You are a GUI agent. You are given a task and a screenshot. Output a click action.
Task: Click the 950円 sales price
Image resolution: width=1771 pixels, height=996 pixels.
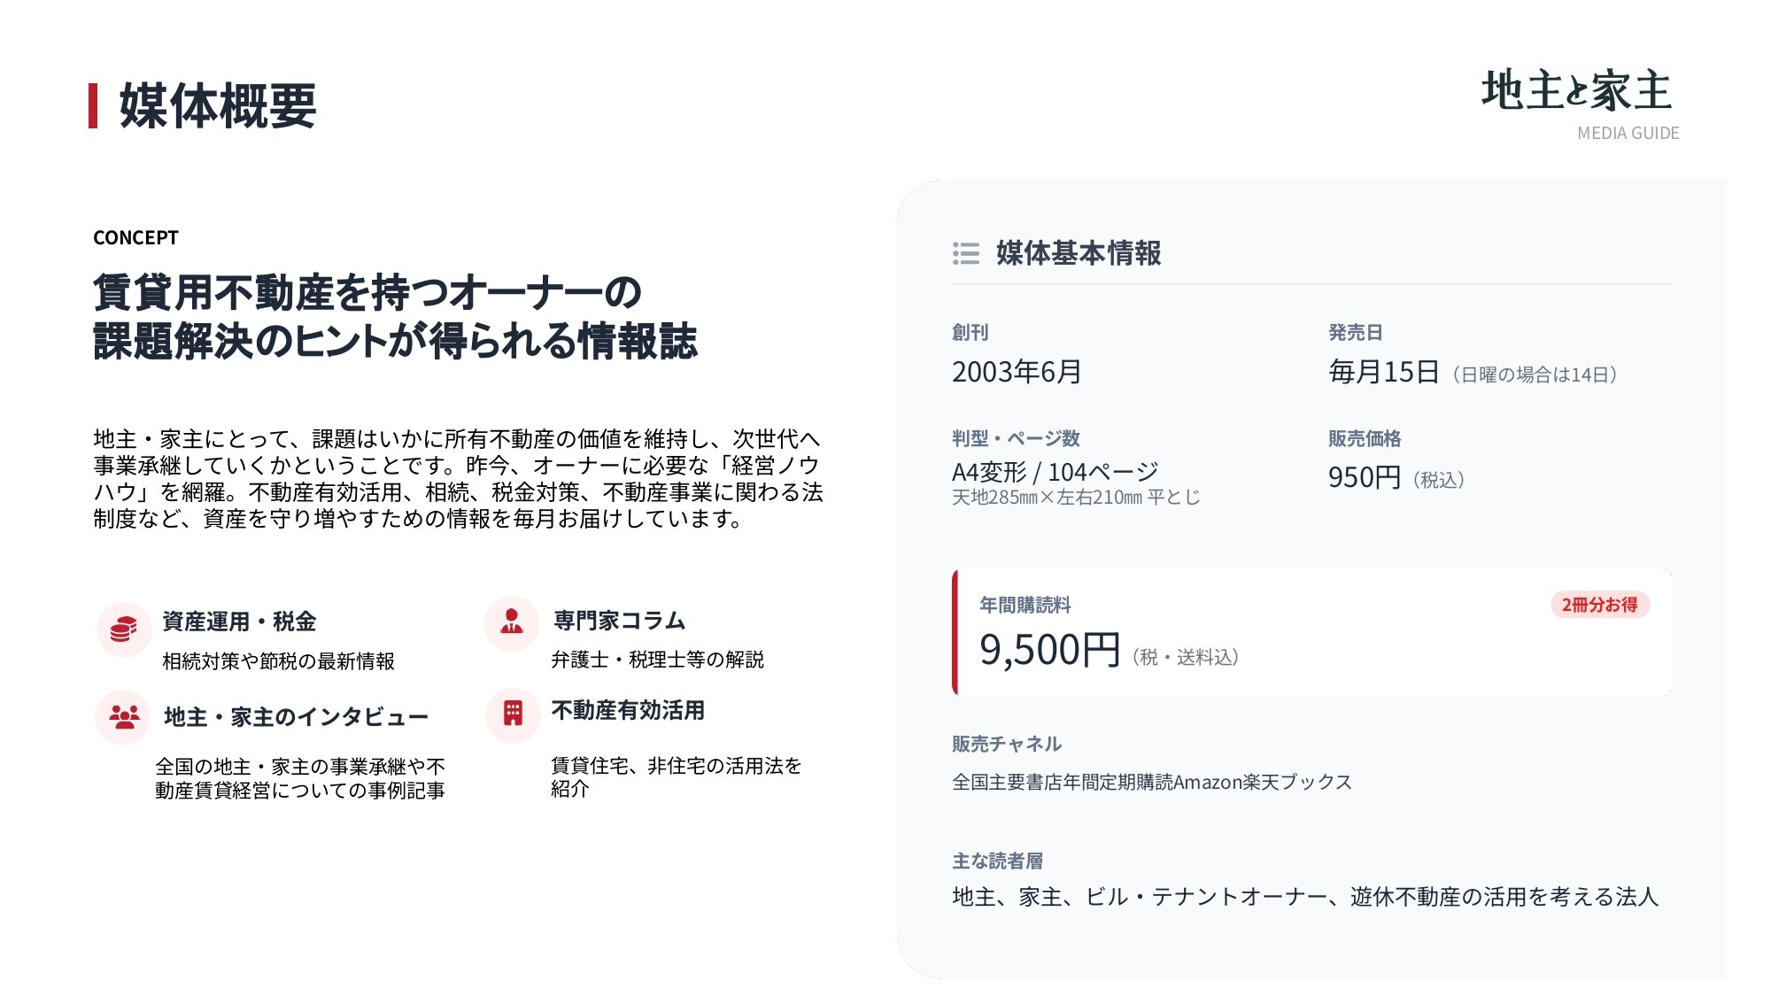[x=1364, y=478]
